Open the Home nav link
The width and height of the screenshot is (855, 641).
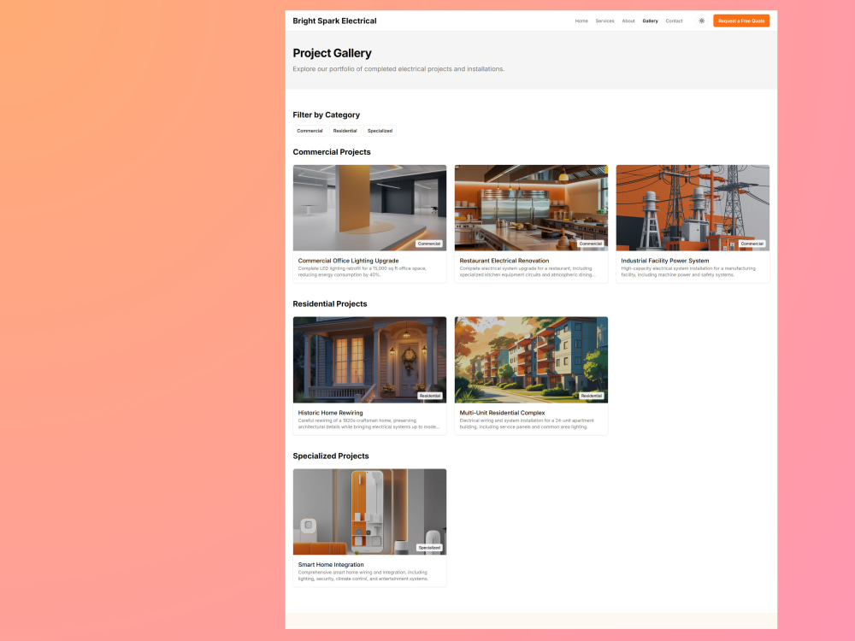(581, 21)
